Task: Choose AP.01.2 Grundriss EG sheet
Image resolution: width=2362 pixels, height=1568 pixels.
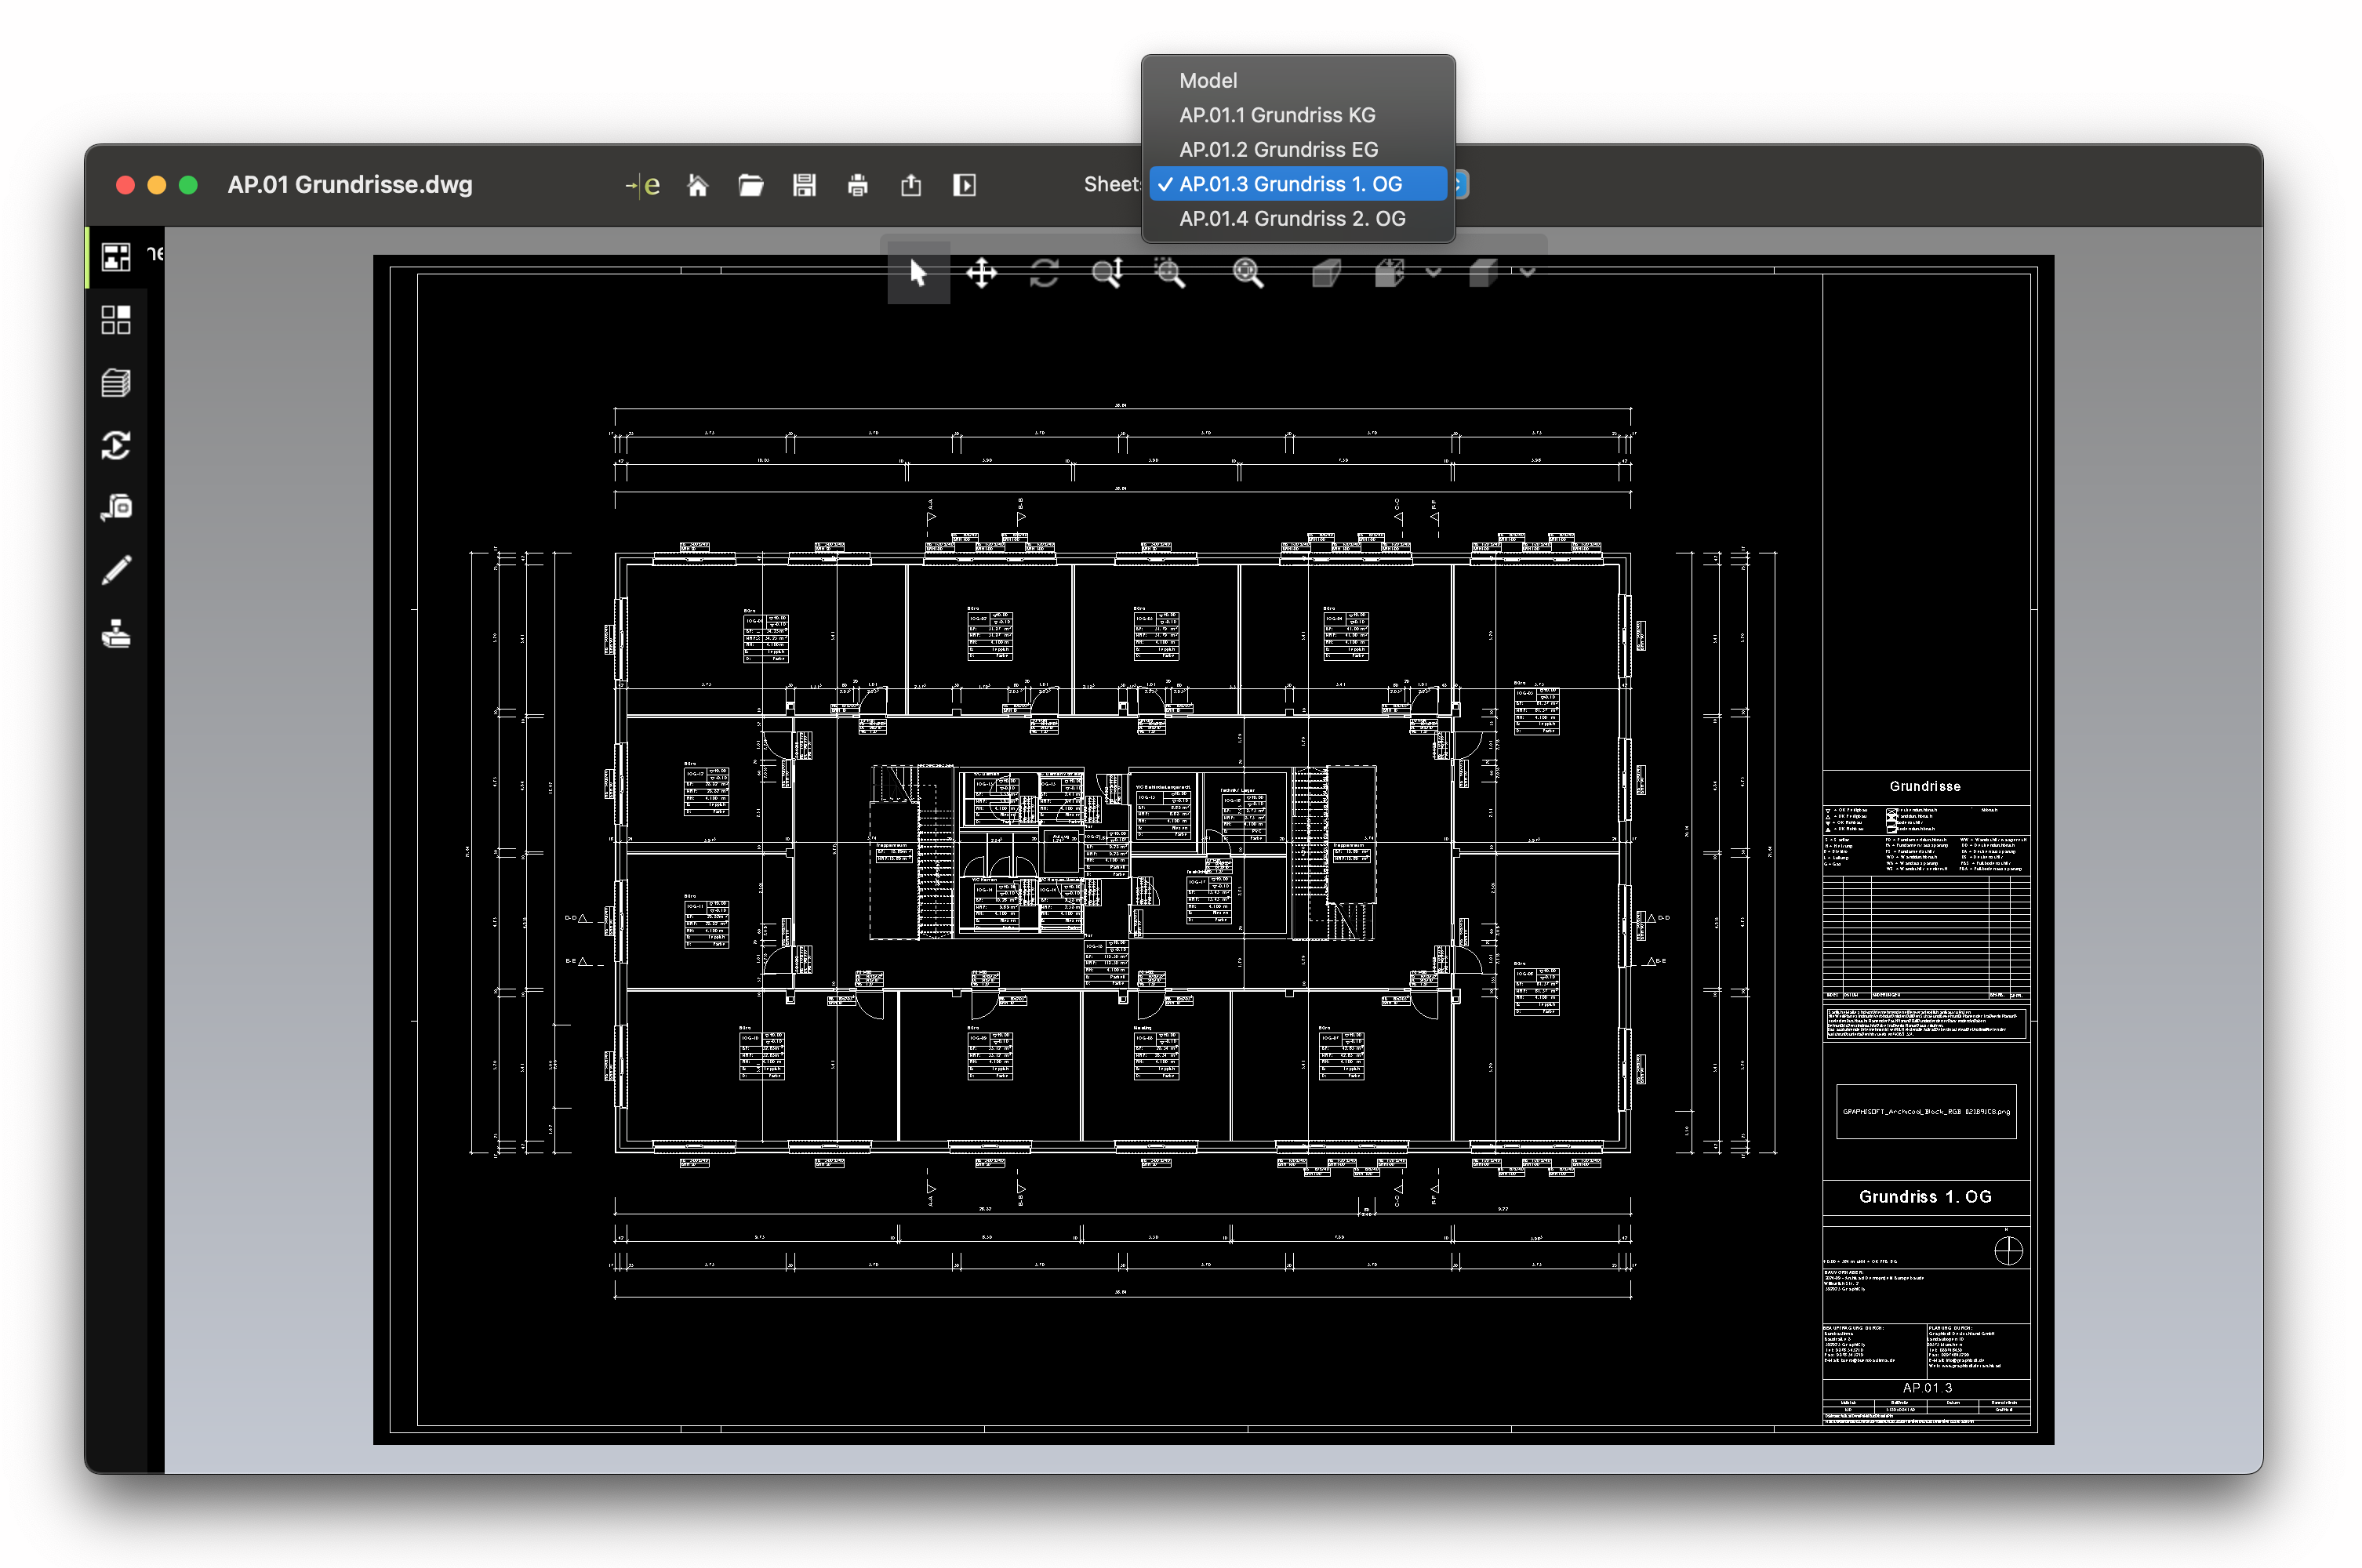Action: [1297, 150]
